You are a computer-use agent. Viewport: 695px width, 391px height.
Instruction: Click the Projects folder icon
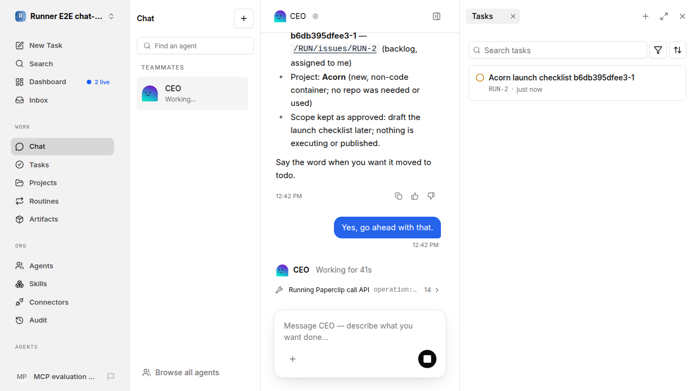click(20, 183)
